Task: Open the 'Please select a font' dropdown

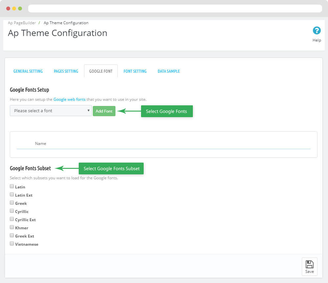Action: [x=51, y=111]
